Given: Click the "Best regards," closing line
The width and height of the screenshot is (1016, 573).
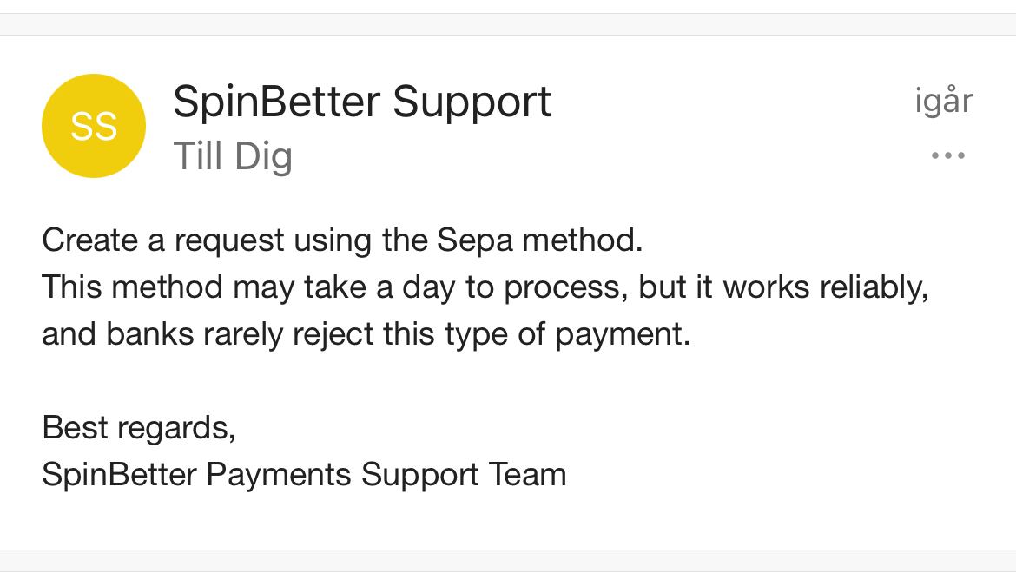Looking at the screenshot, I should coord(139,428).
